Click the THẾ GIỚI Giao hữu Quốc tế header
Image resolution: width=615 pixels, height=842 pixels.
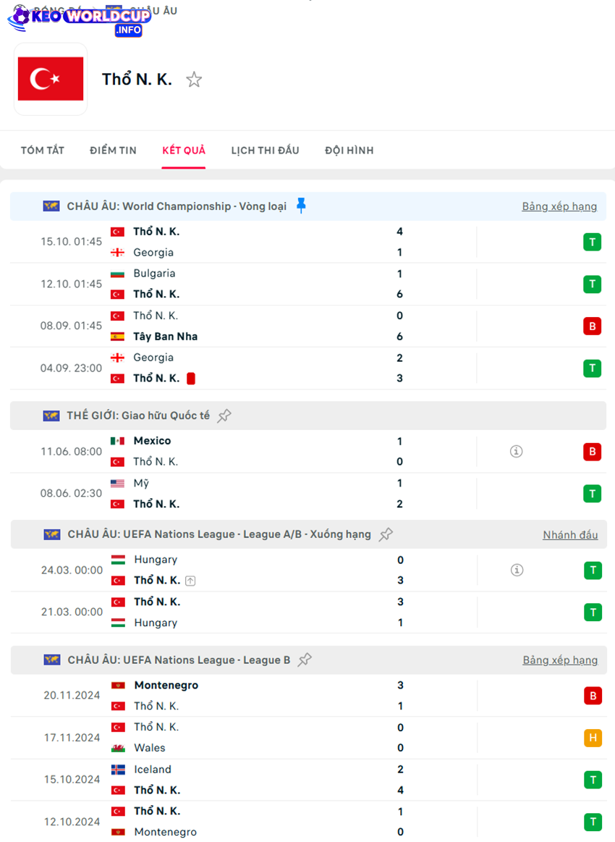138,416
